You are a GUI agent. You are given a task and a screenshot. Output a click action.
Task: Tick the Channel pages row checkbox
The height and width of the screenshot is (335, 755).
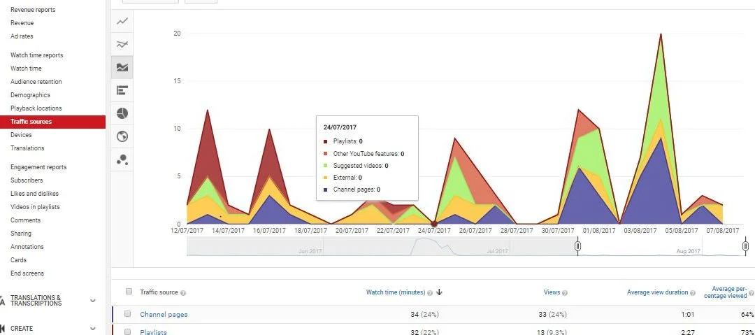coord(128,314)
